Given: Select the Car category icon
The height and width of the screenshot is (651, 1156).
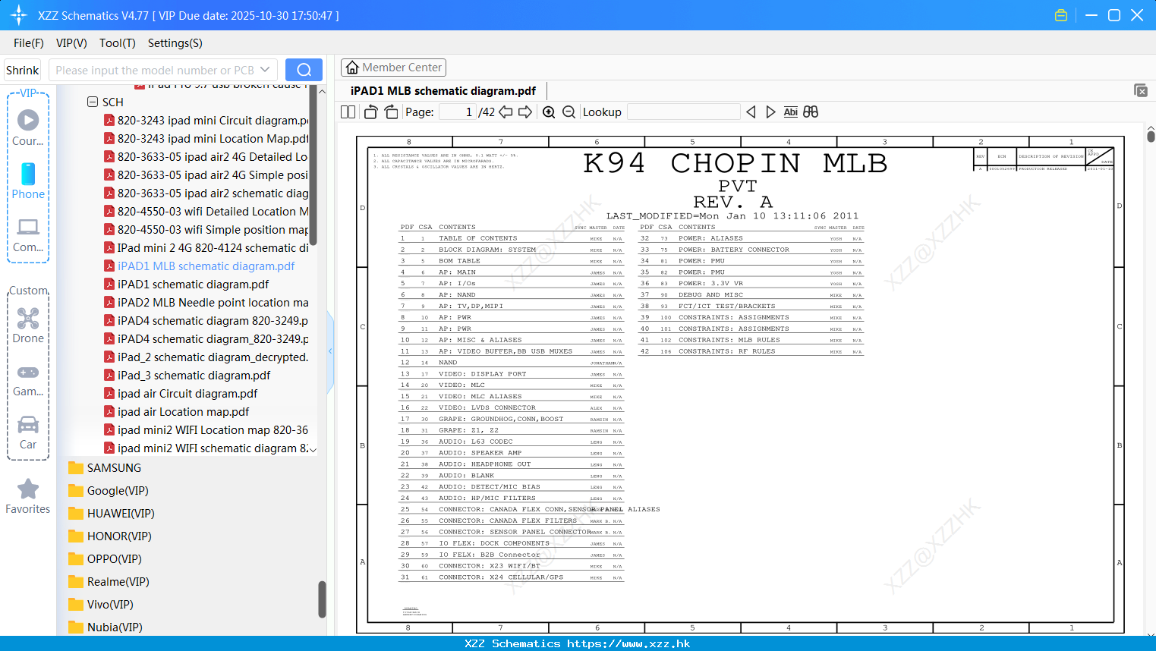Looking at the screenshot, I should coord(28,432).
